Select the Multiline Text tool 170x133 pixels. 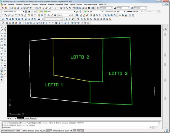pyautogui.click(x=1, y=80)
